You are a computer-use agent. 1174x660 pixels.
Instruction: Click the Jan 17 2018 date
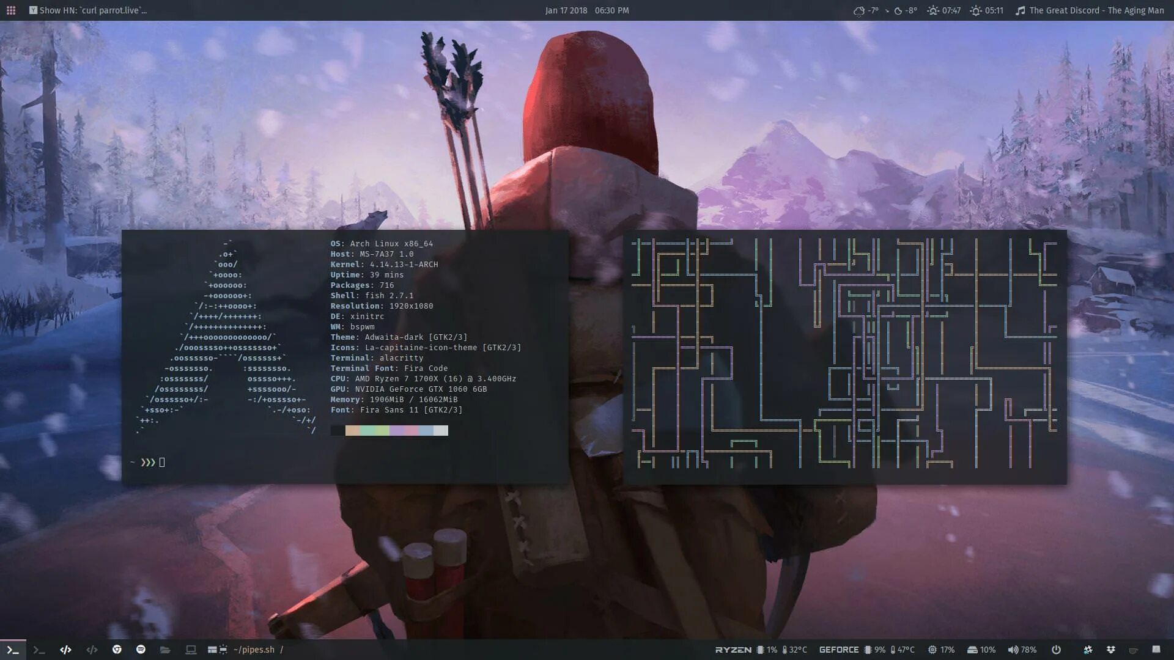point(566,10)
